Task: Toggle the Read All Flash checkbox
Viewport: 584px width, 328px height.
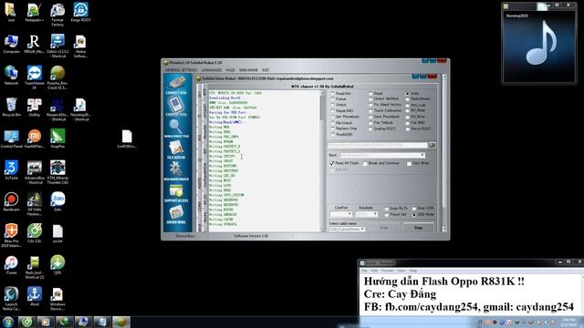Action: [x=344, y=163]
